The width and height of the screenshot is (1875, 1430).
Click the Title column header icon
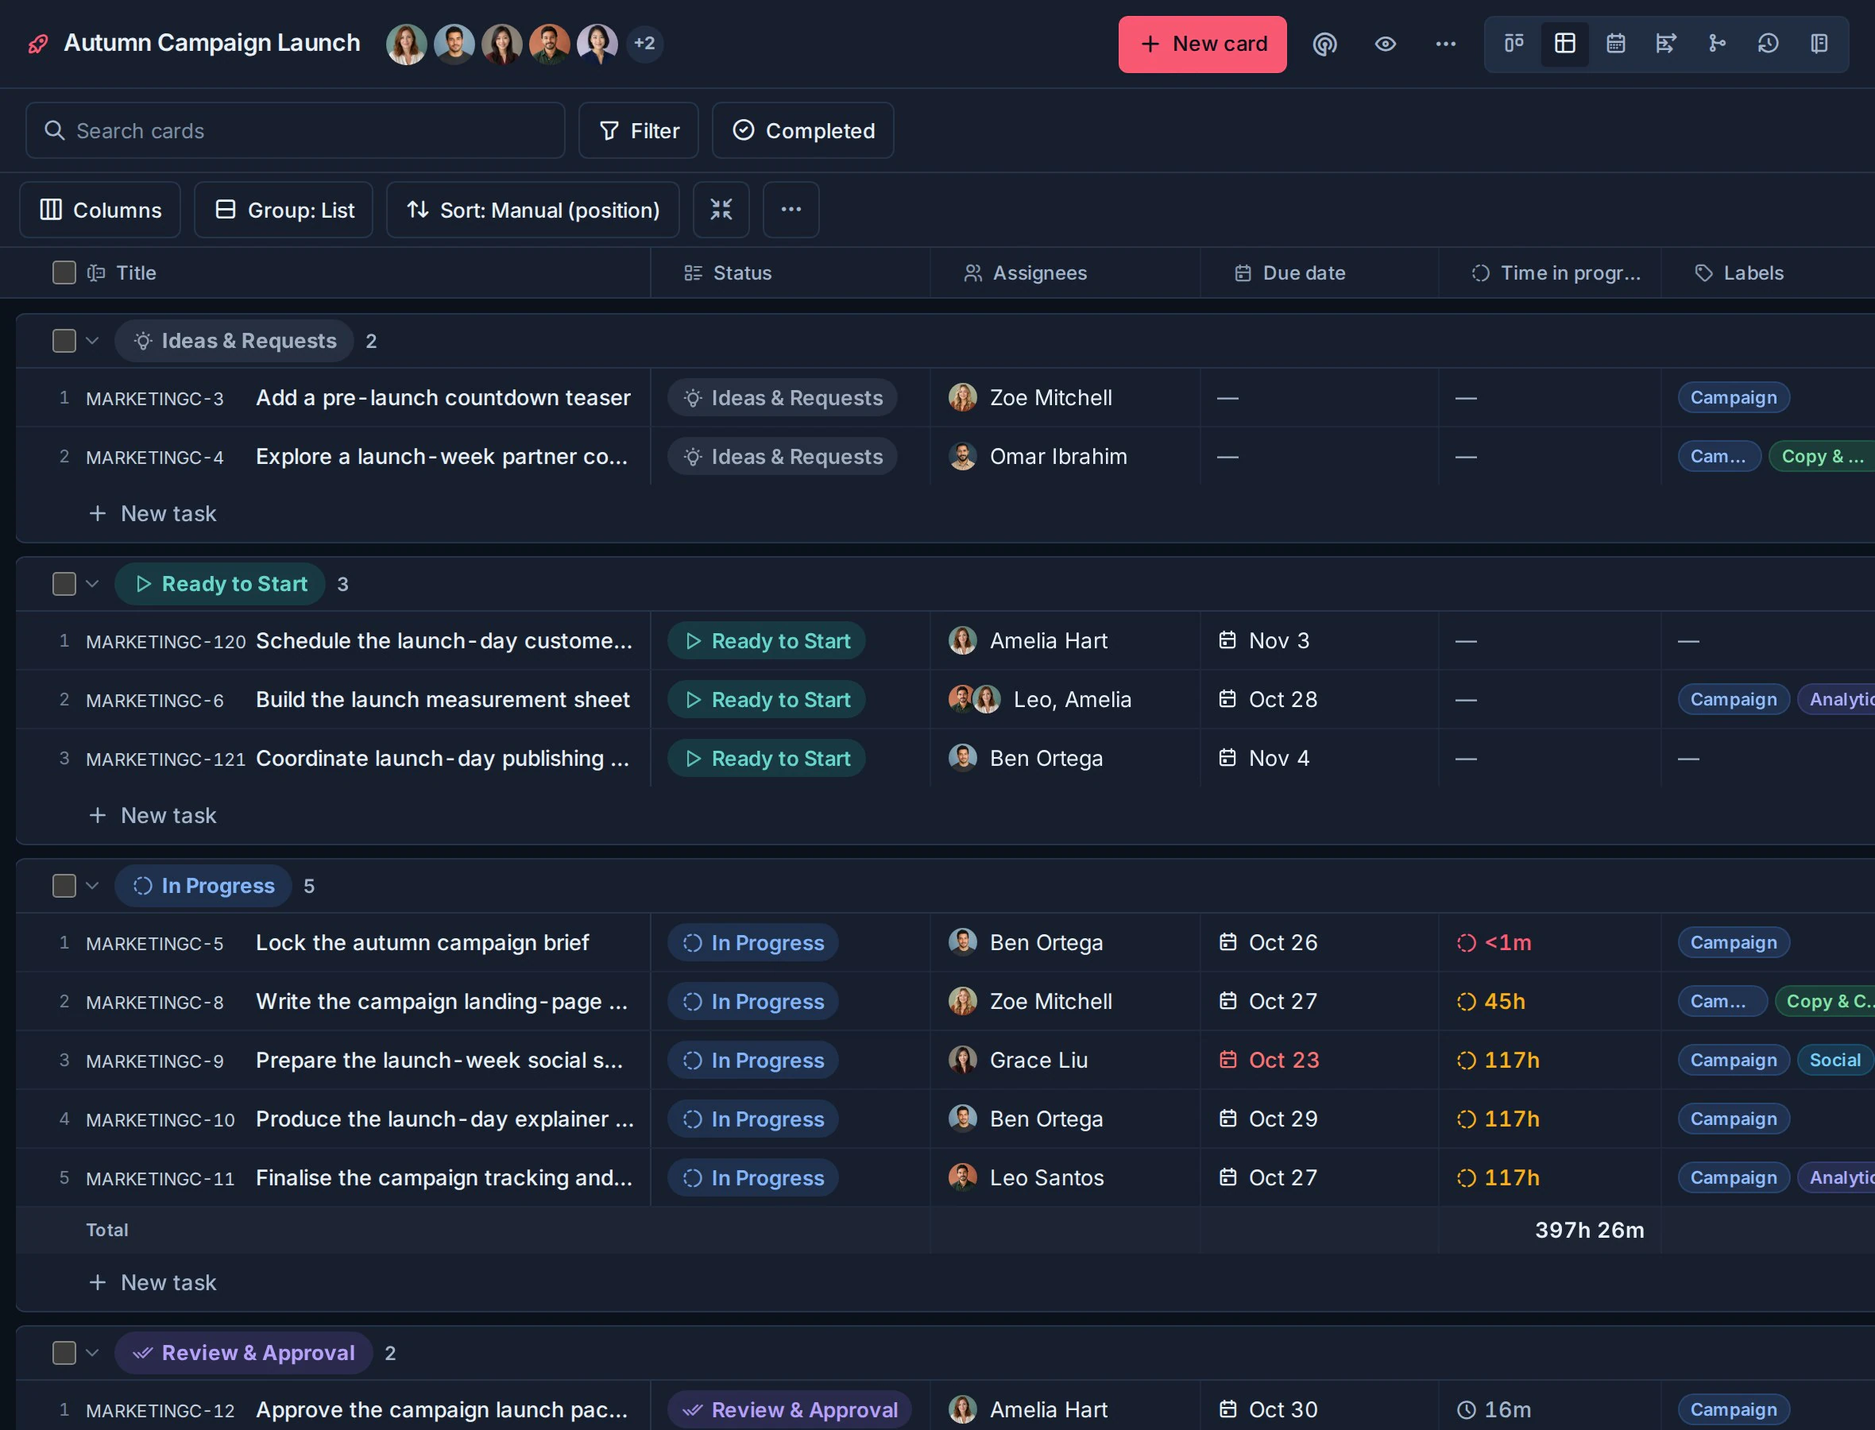coord(96,273)
